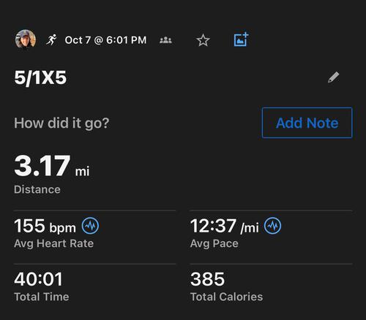The height and width of the screenshot is (320, 366).
Task: Click the Distance label
Action: pyautogui.click(x=37, y=189)
